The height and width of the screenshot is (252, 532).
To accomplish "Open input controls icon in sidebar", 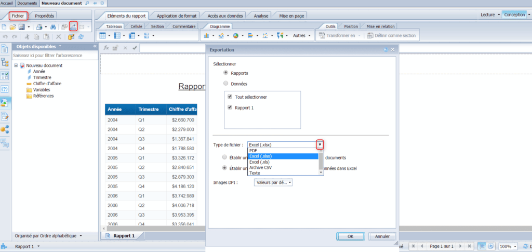I will coord(5,76).
